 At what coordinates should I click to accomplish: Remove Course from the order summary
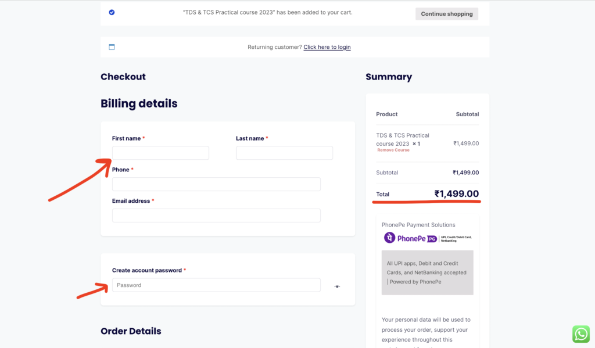[393, 150]
